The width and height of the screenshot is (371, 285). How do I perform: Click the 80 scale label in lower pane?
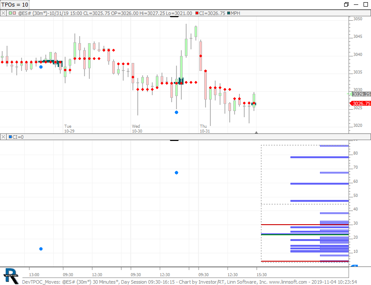coord(356,153)
